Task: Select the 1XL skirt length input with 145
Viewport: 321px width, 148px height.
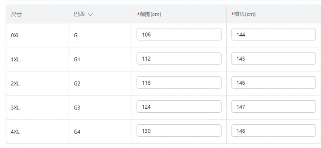Action: pos(274,58)
